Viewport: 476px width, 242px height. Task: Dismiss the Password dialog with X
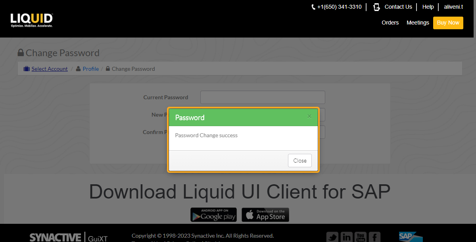tap(309, 116)
